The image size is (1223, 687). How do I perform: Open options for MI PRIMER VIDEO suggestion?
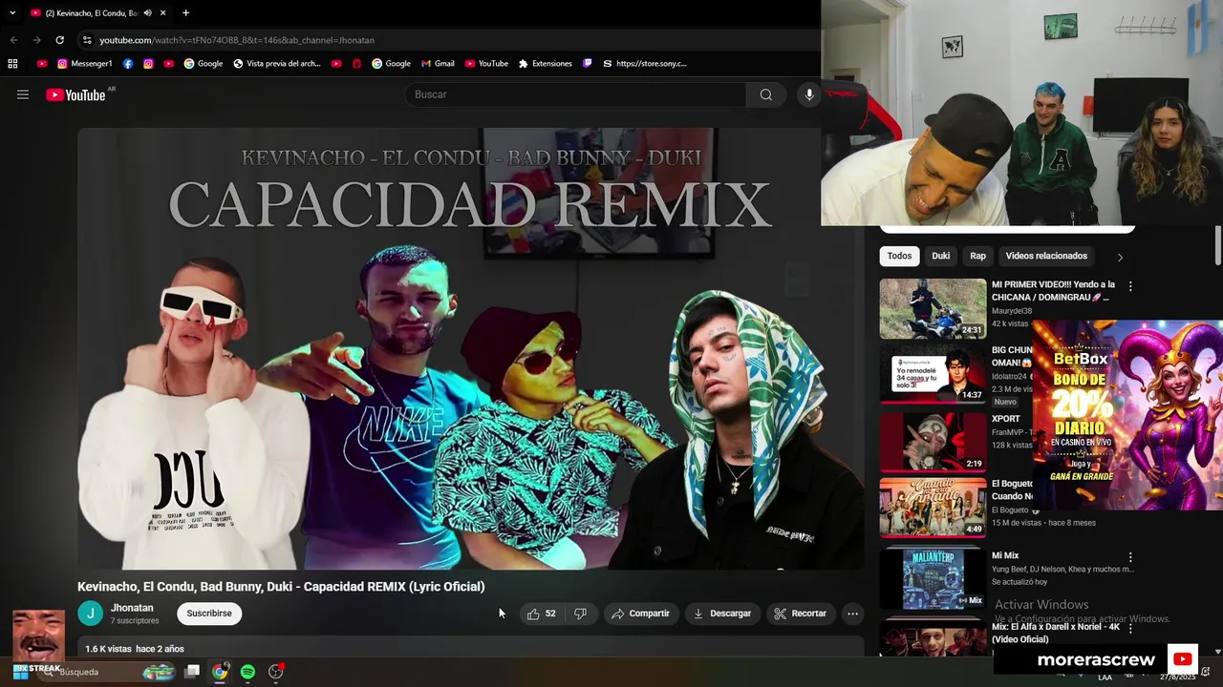(x=1130, y=286)
